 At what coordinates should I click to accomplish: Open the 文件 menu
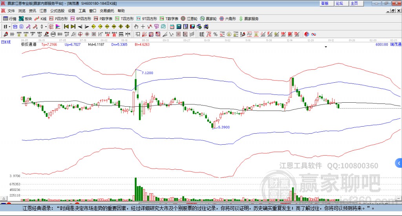pos(11,11)
